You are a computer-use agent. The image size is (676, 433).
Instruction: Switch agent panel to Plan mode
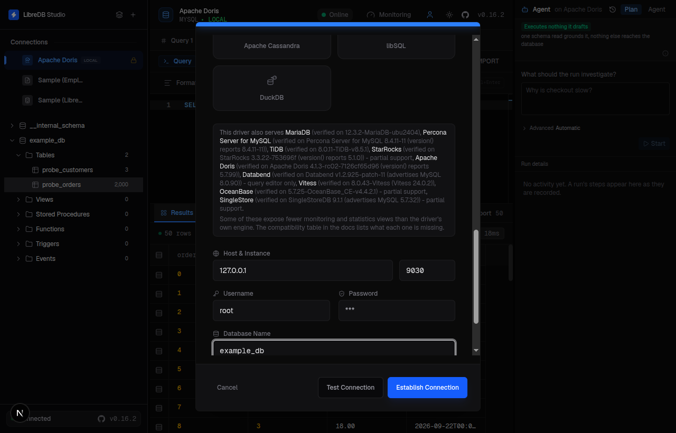coord(631,10)
